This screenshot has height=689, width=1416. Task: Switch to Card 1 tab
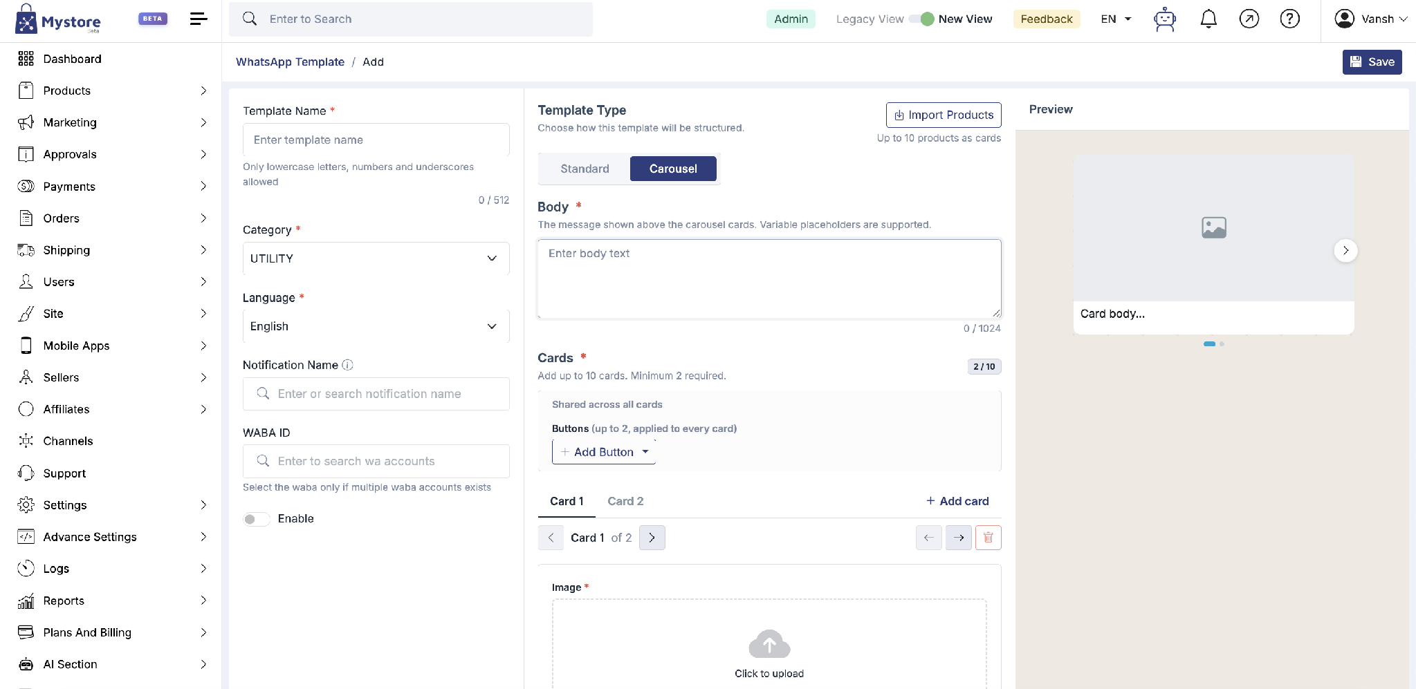pyautogui.click(x=567, y=501)
